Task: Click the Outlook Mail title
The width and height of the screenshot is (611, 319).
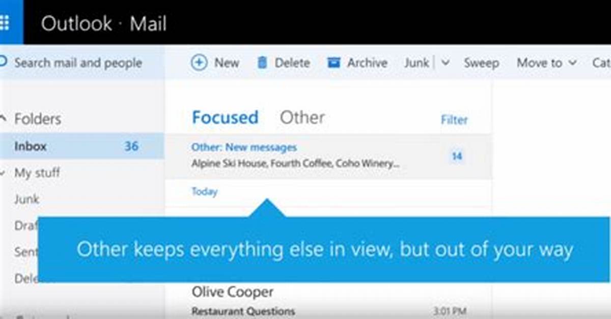Action: pyautogui.click(x=104, y=23)
